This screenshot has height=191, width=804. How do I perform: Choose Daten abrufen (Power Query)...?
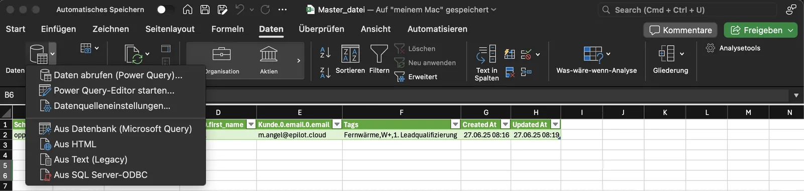[116, 75]
